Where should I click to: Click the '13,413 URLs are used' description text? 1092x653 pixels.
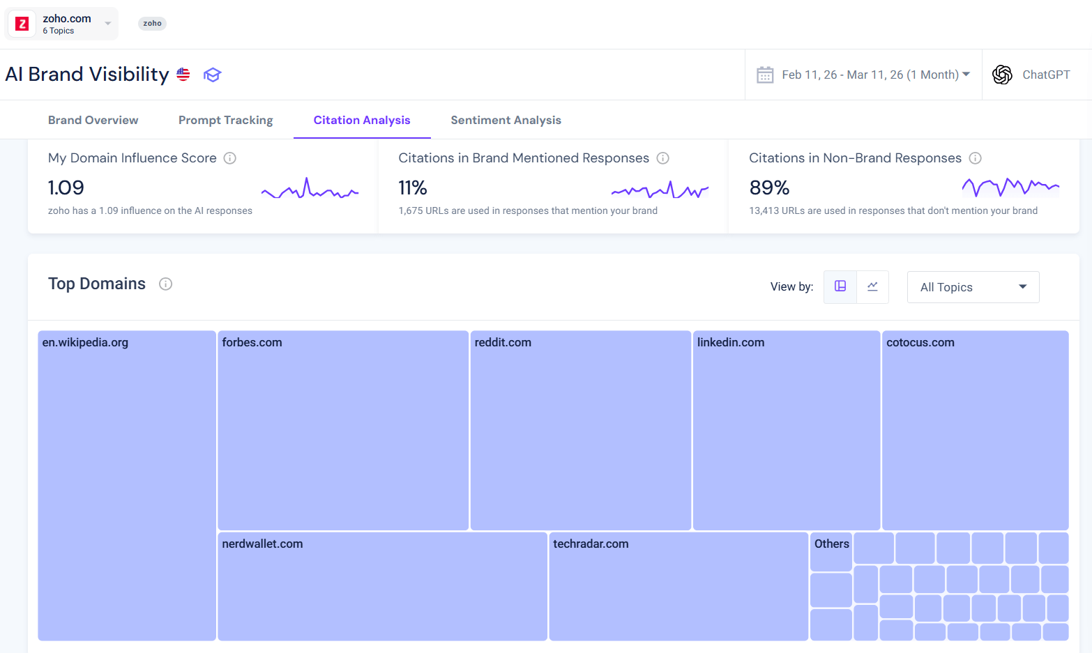[893, 210]
